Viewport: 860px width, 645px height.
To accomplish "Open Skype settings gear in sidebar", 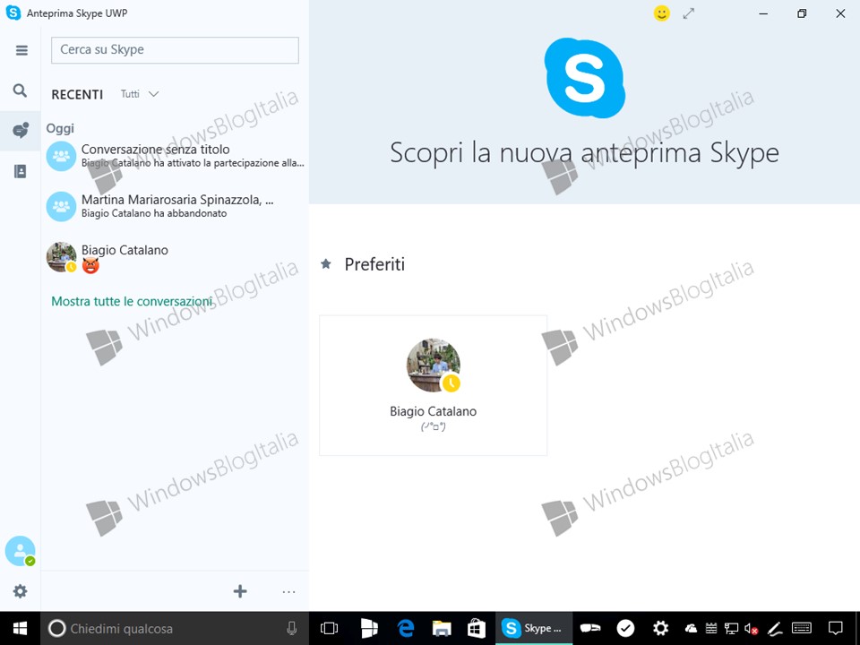I will (x=21, y=591).
